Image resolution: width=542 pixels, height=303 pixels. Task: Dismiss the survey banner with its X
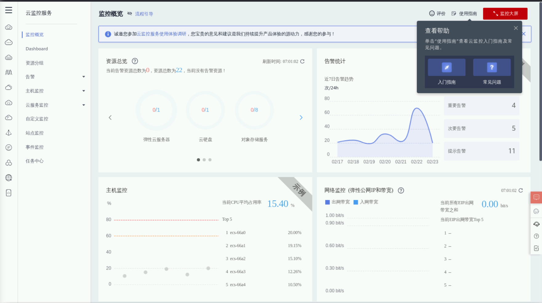click(x=524, y=34)
